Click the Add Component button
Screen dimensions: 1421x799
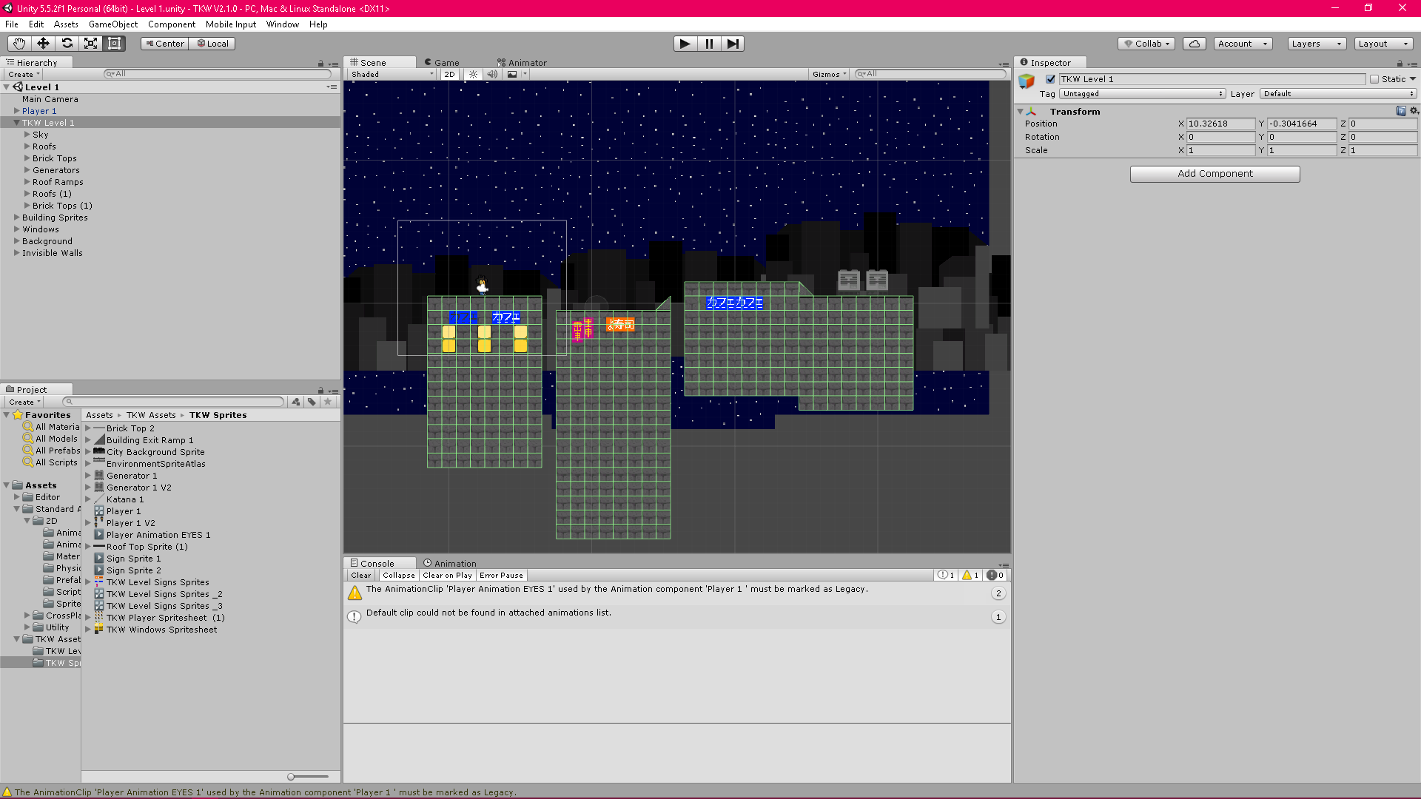click(x=1214, y=173)
